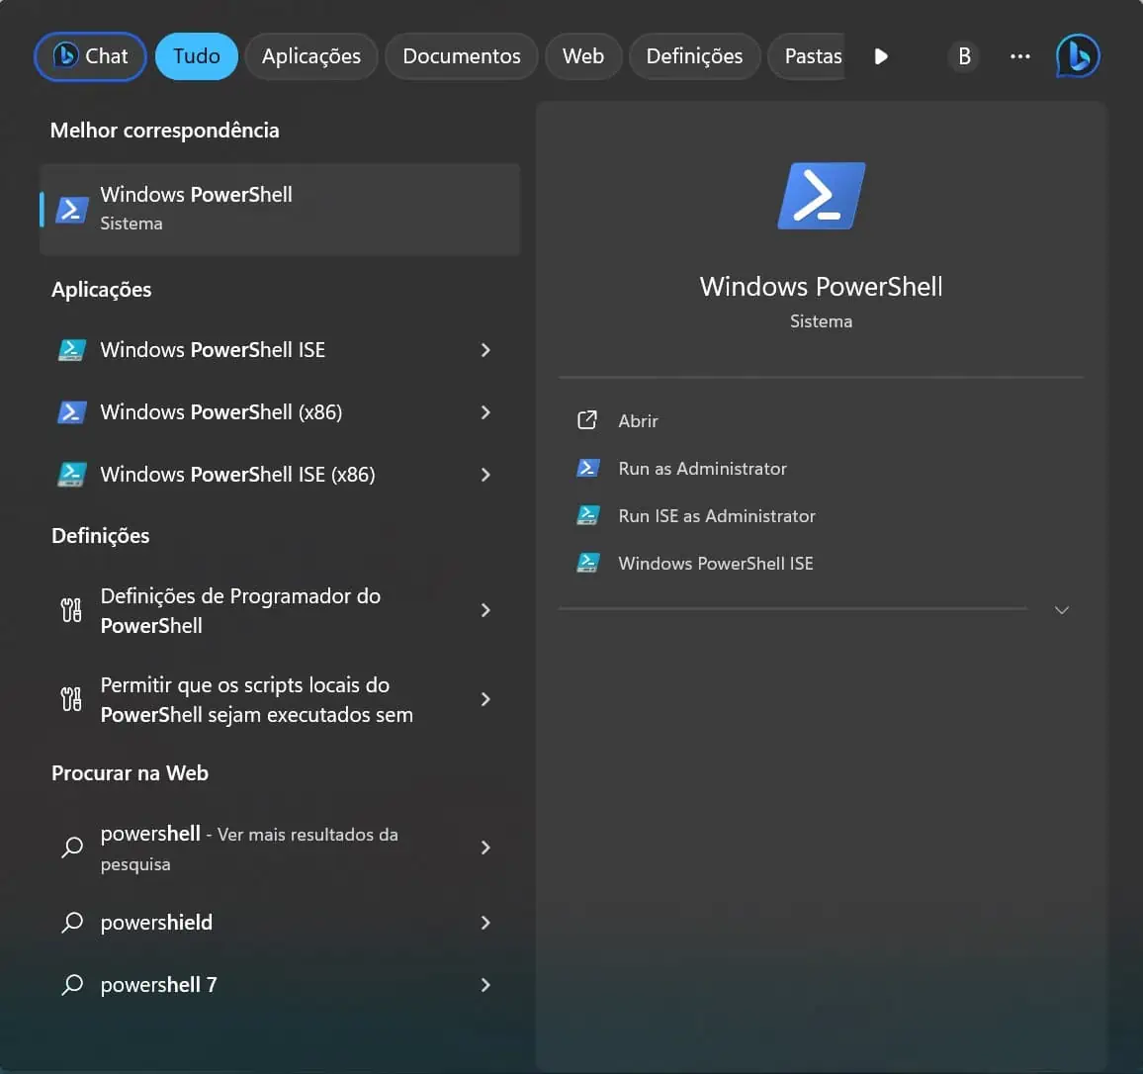Expand the powershell 7 web suggestion arrow
Viewport: 1143px width, 1074px height.
[x=485, y=985]
